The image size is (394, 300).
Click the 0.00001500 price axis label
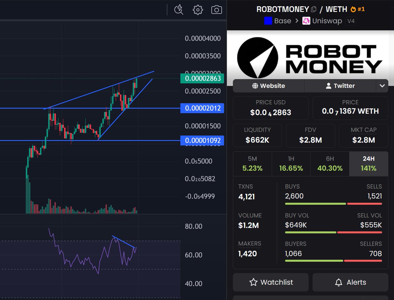pos(203,126)
